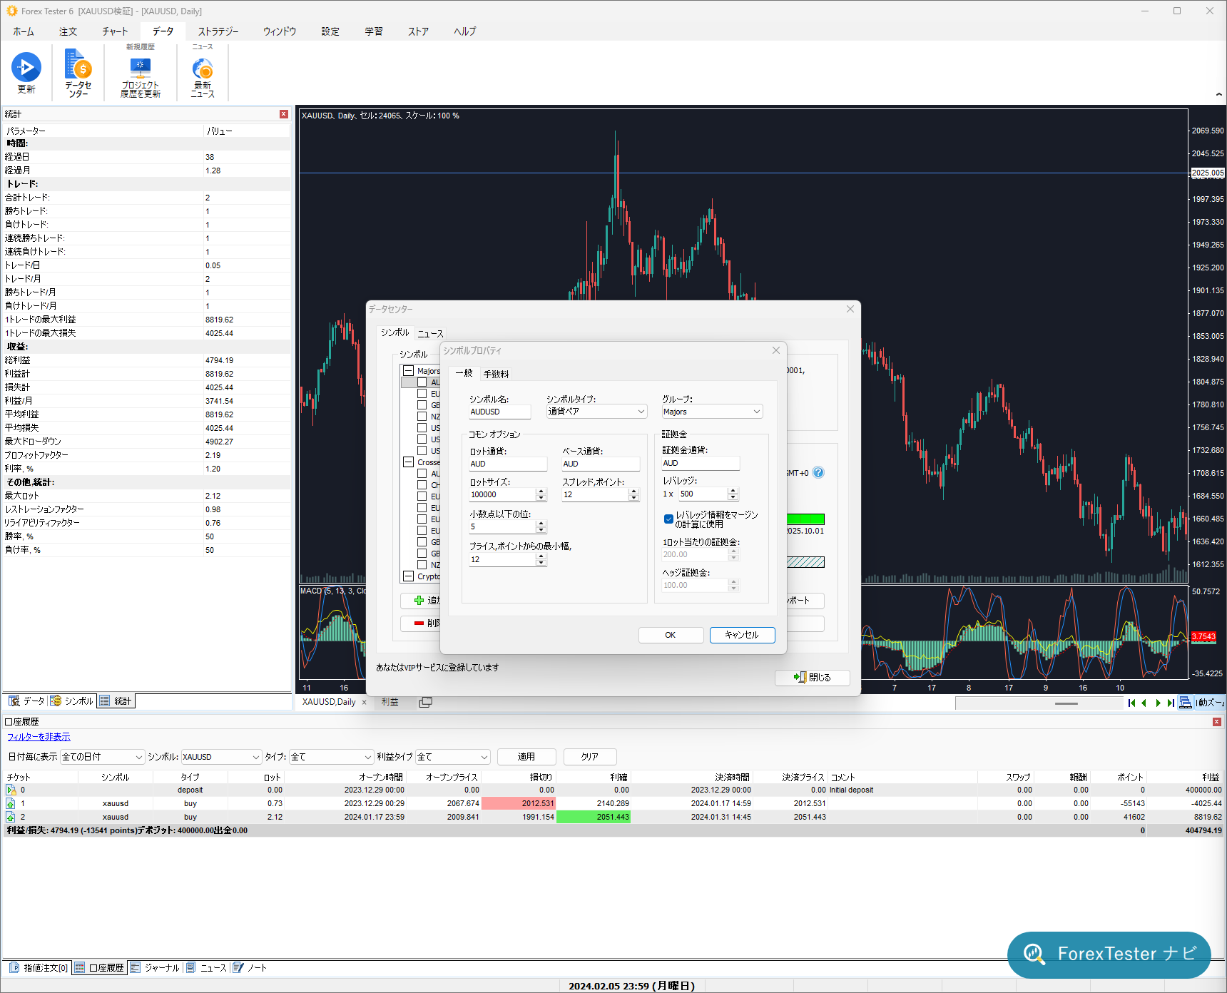Jump to chart end with last-bar arrow
The width and height of the screenshot is (1227, 993).
[1171, 703]
